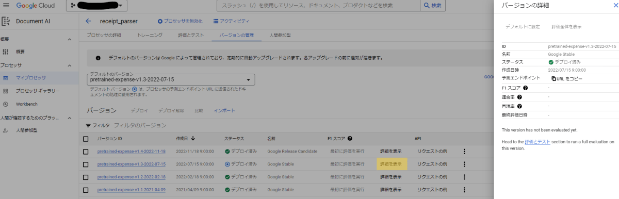Click the search magnifier 検索 button
Viewport: 619px width, 199px height.
click(x=433, y=6)
